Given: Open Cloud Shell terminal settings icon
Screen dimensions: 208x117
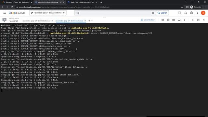Looking at the screenshot, I should click(x=168, y=20).
